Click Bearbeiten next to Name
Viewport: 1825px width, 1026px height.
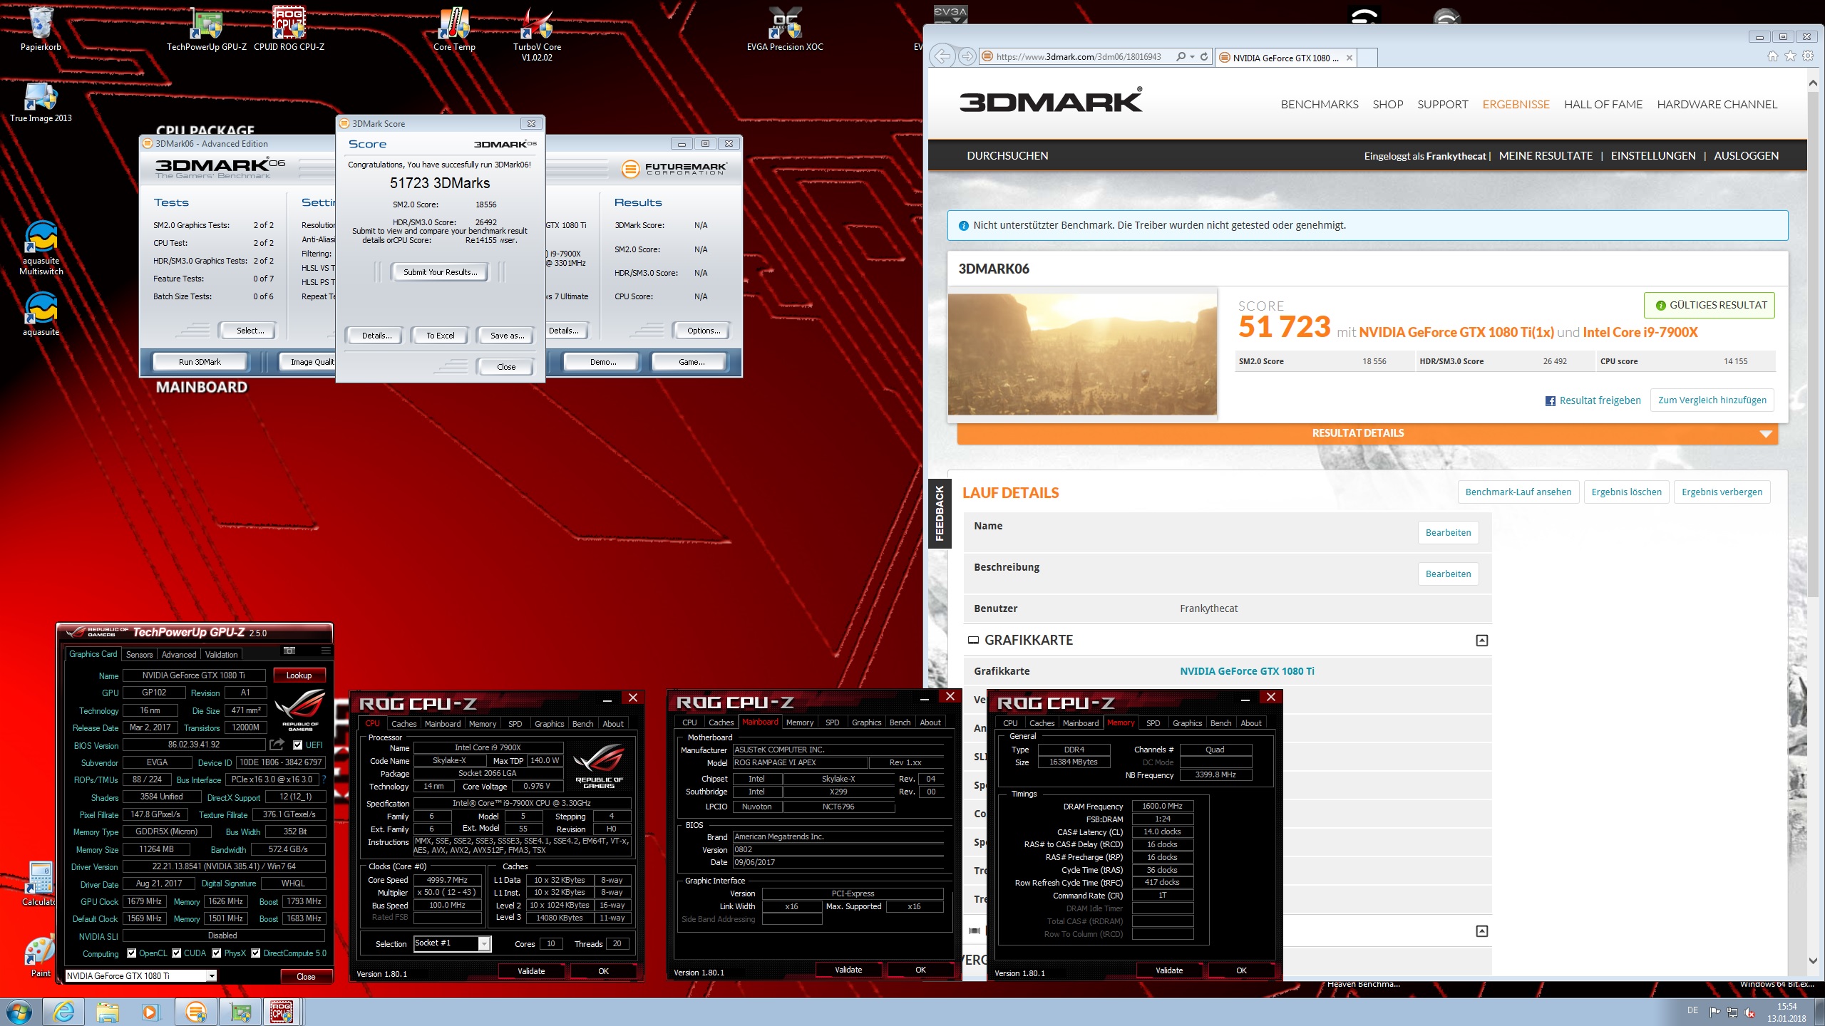1448,532
